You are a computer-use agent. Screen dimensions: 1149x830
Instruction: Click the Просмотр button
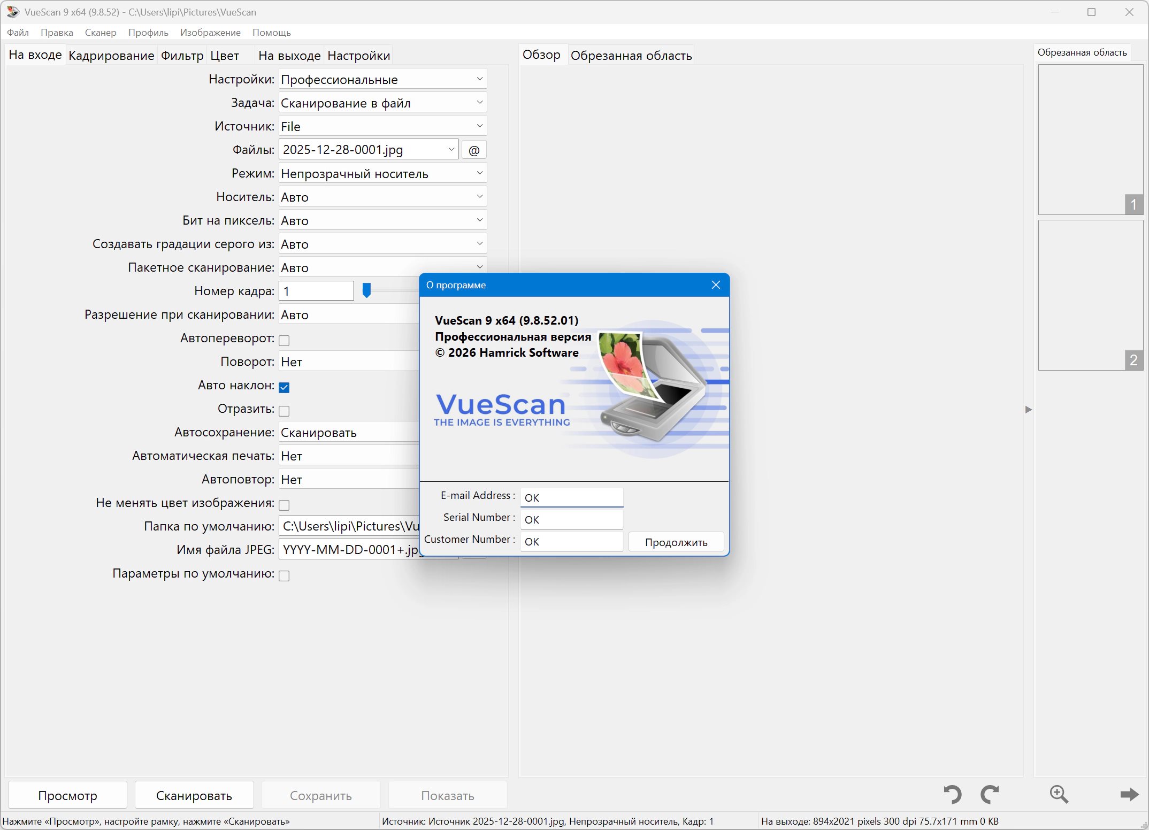point(67,795)
